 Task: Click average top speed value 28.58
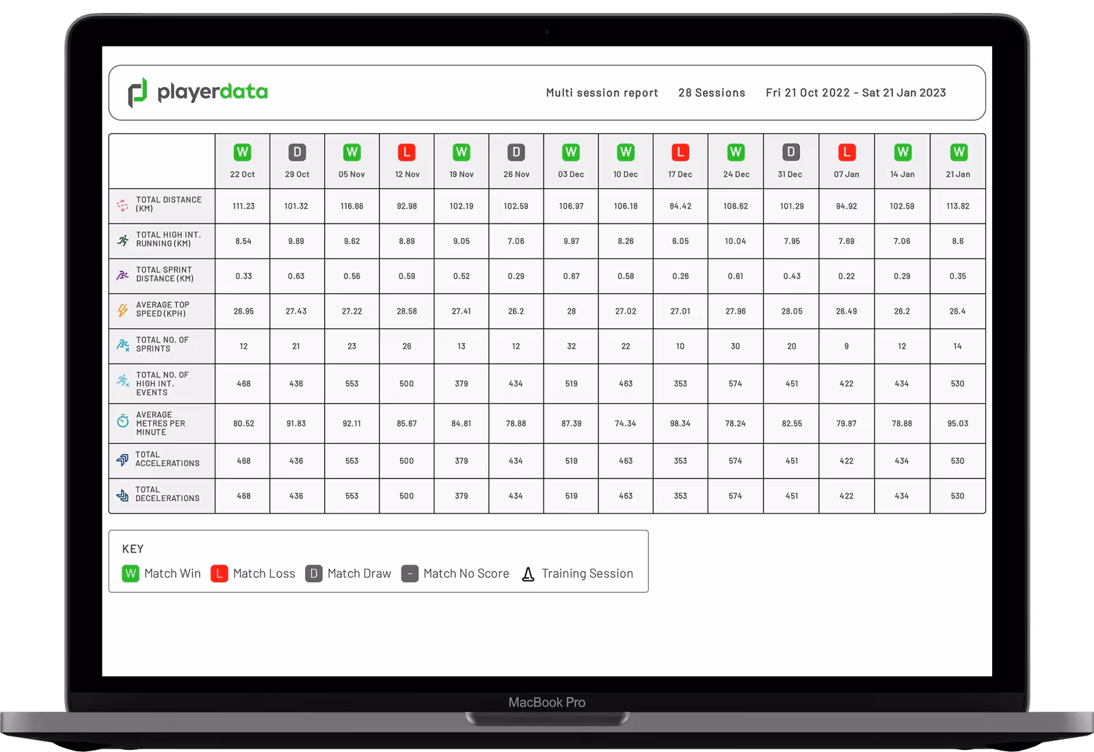407,311
